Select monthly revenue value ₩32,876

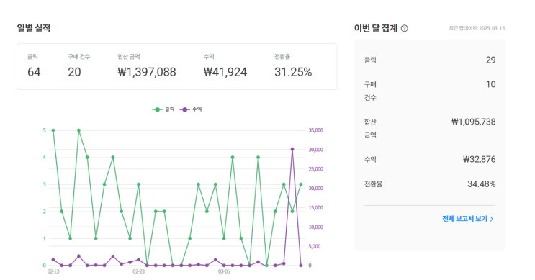(480, 159)
